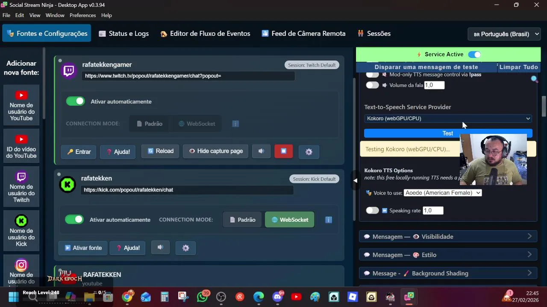Viewport: 547px width, 307px height.
Task: Click Session: Kick Default badge
Action: [x=314, y=179]
